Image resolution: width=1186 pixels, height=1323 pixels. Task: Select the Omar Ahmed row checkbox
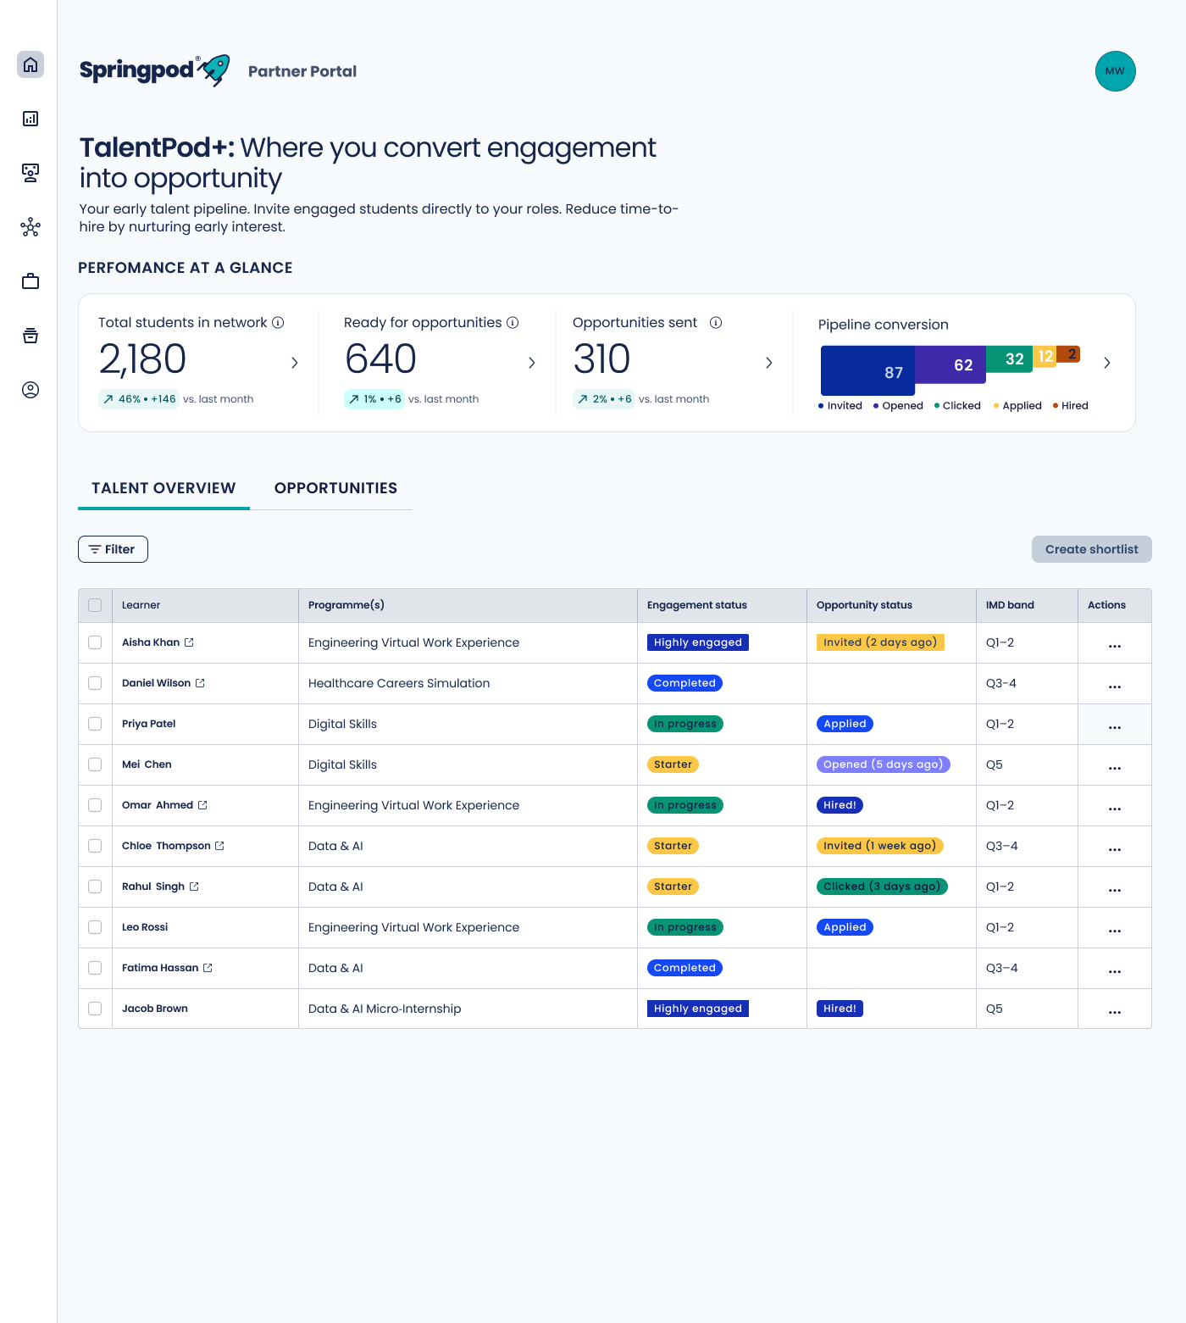pyautogui.click(x=95, y=805)
